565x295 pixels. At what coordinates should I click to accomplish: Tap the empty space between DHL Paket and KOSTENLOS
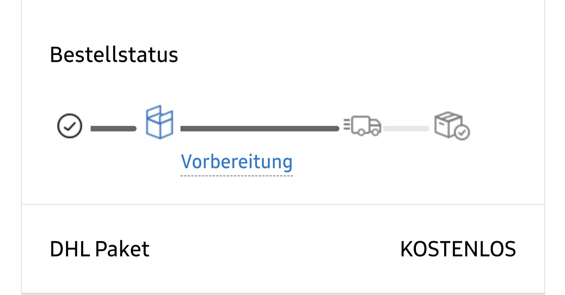click(275, 249)
